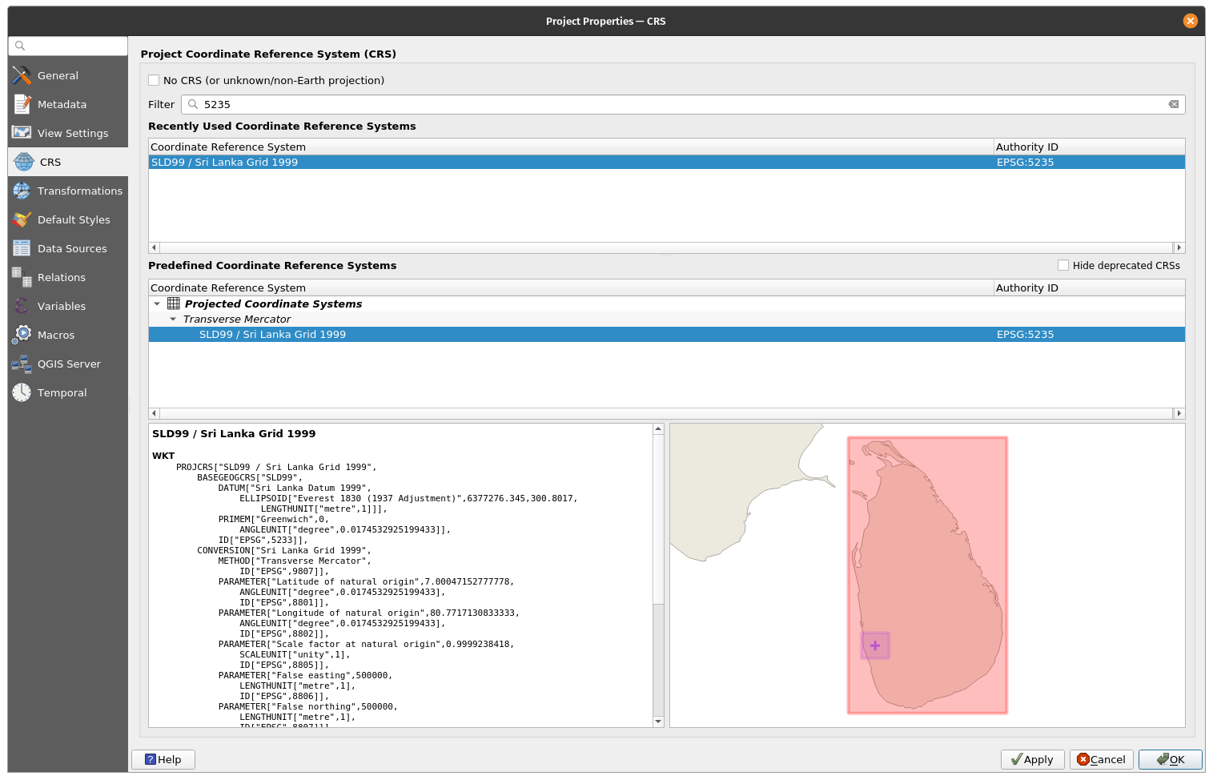Open the Transformations icon
This screenshot has width=1213, height=780.
22,191
